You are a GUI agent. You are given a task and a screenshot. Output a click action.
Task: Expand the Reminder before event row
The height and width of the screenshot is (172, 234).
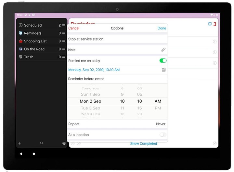click(x=117, y=79)
